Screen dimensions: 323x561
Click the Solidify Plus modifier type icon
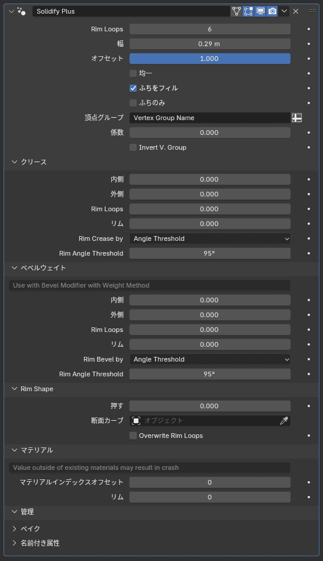[21, 11]
